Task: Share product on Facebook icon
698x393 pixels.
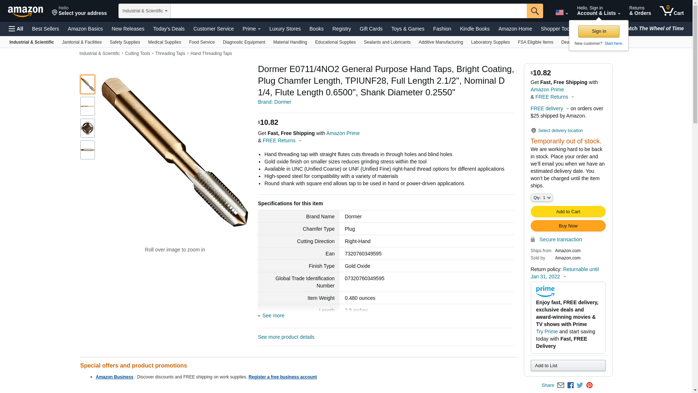Action: pos(570,385)
